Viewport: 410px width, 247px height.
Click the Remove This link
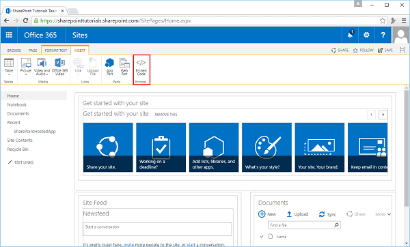tap(166, 115)
